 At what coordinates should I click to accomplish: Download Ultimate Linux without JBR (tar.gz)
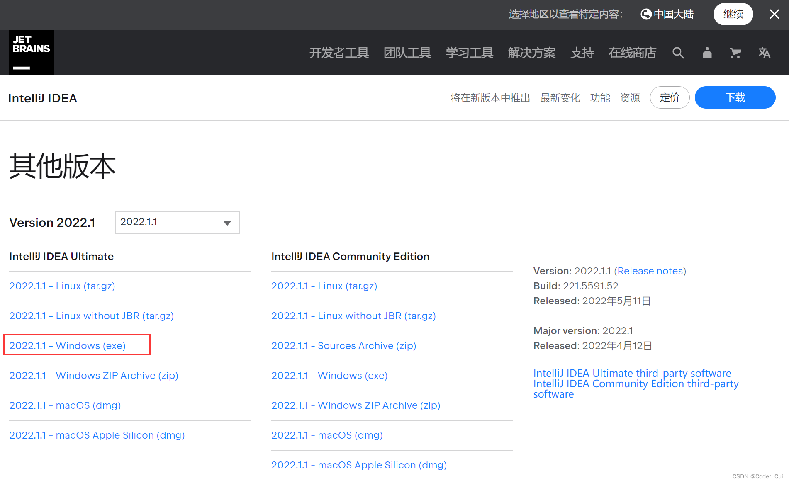click(91, 316)
